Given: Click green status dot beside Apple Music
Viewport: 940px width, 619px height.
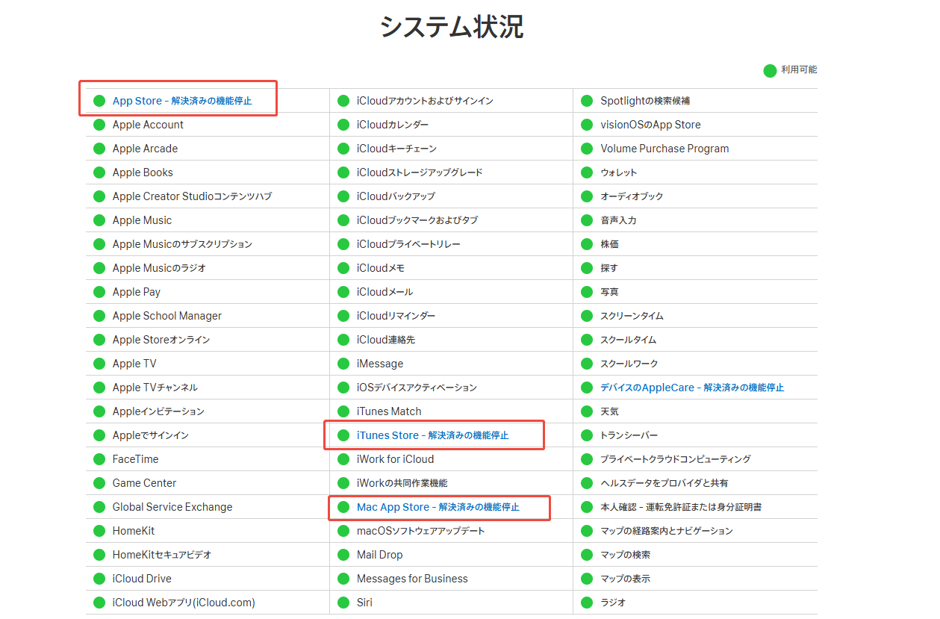Looking at the screenshot, I should 99,220.
